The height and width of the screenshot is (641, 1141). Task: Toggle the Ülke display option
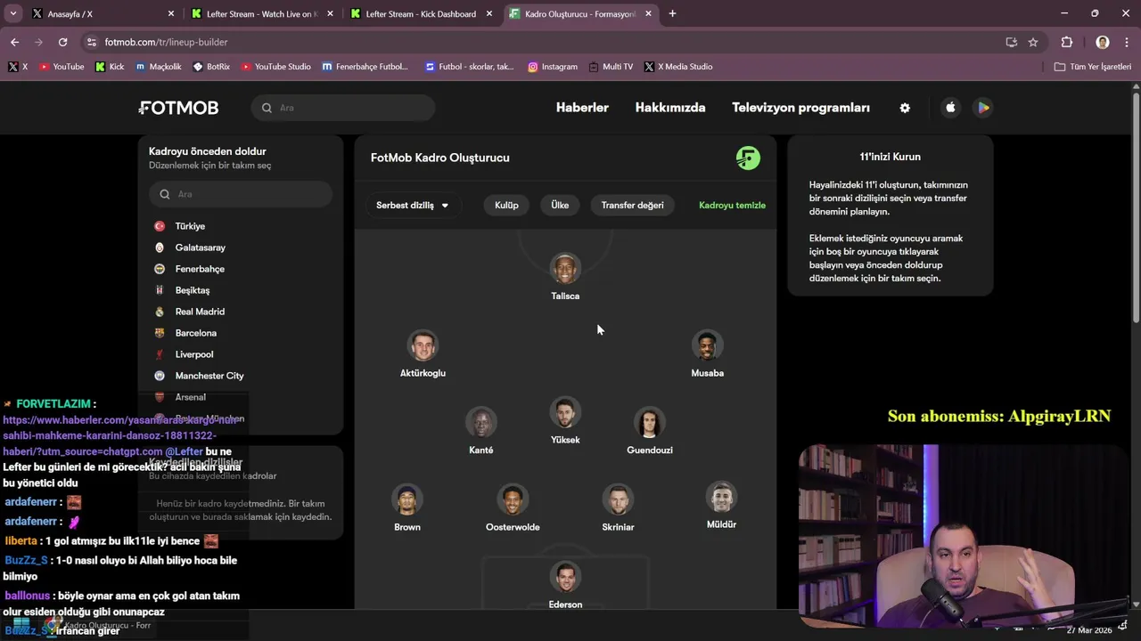pyautogui.click(x=560, y=205)
